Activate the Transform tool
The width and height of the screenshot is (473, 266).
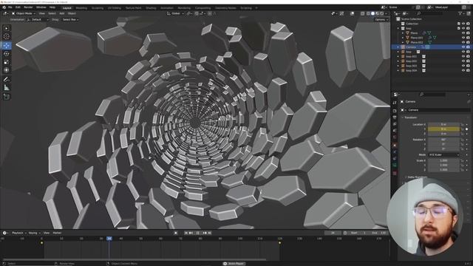7,70
